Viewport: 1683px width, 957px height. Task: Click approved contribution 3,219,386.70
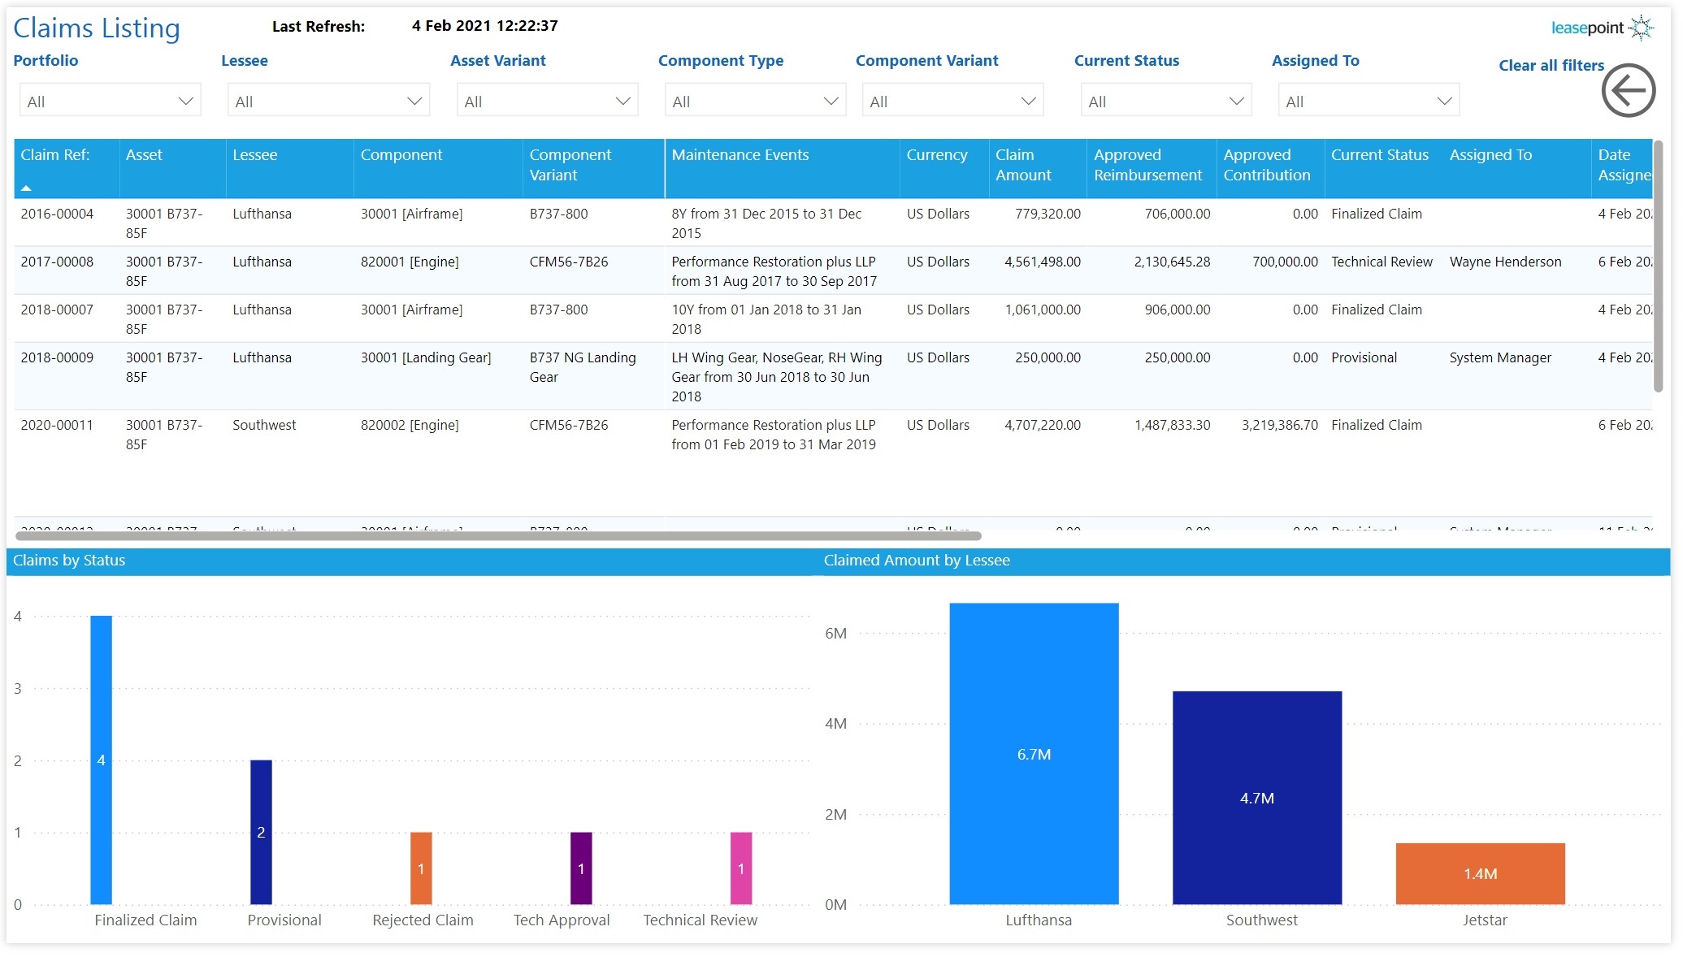[1280, 425]
